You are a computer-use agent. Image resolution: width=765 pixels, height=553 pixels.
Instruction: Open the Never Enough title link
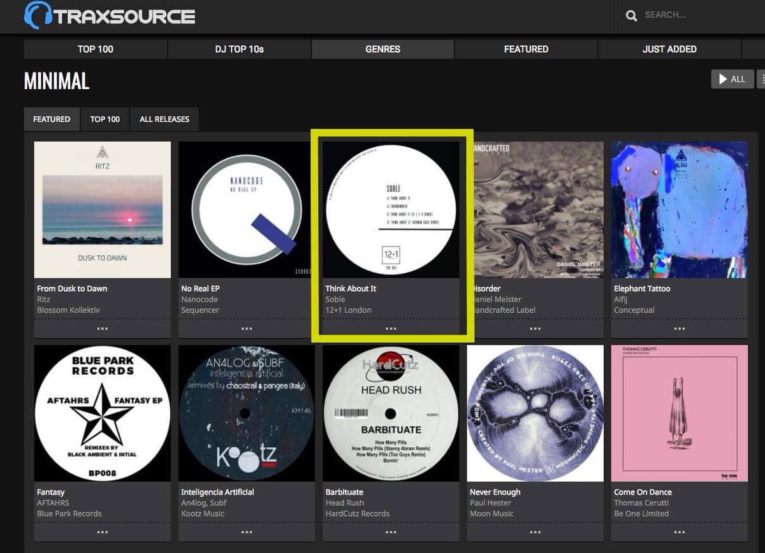(495, 492)
